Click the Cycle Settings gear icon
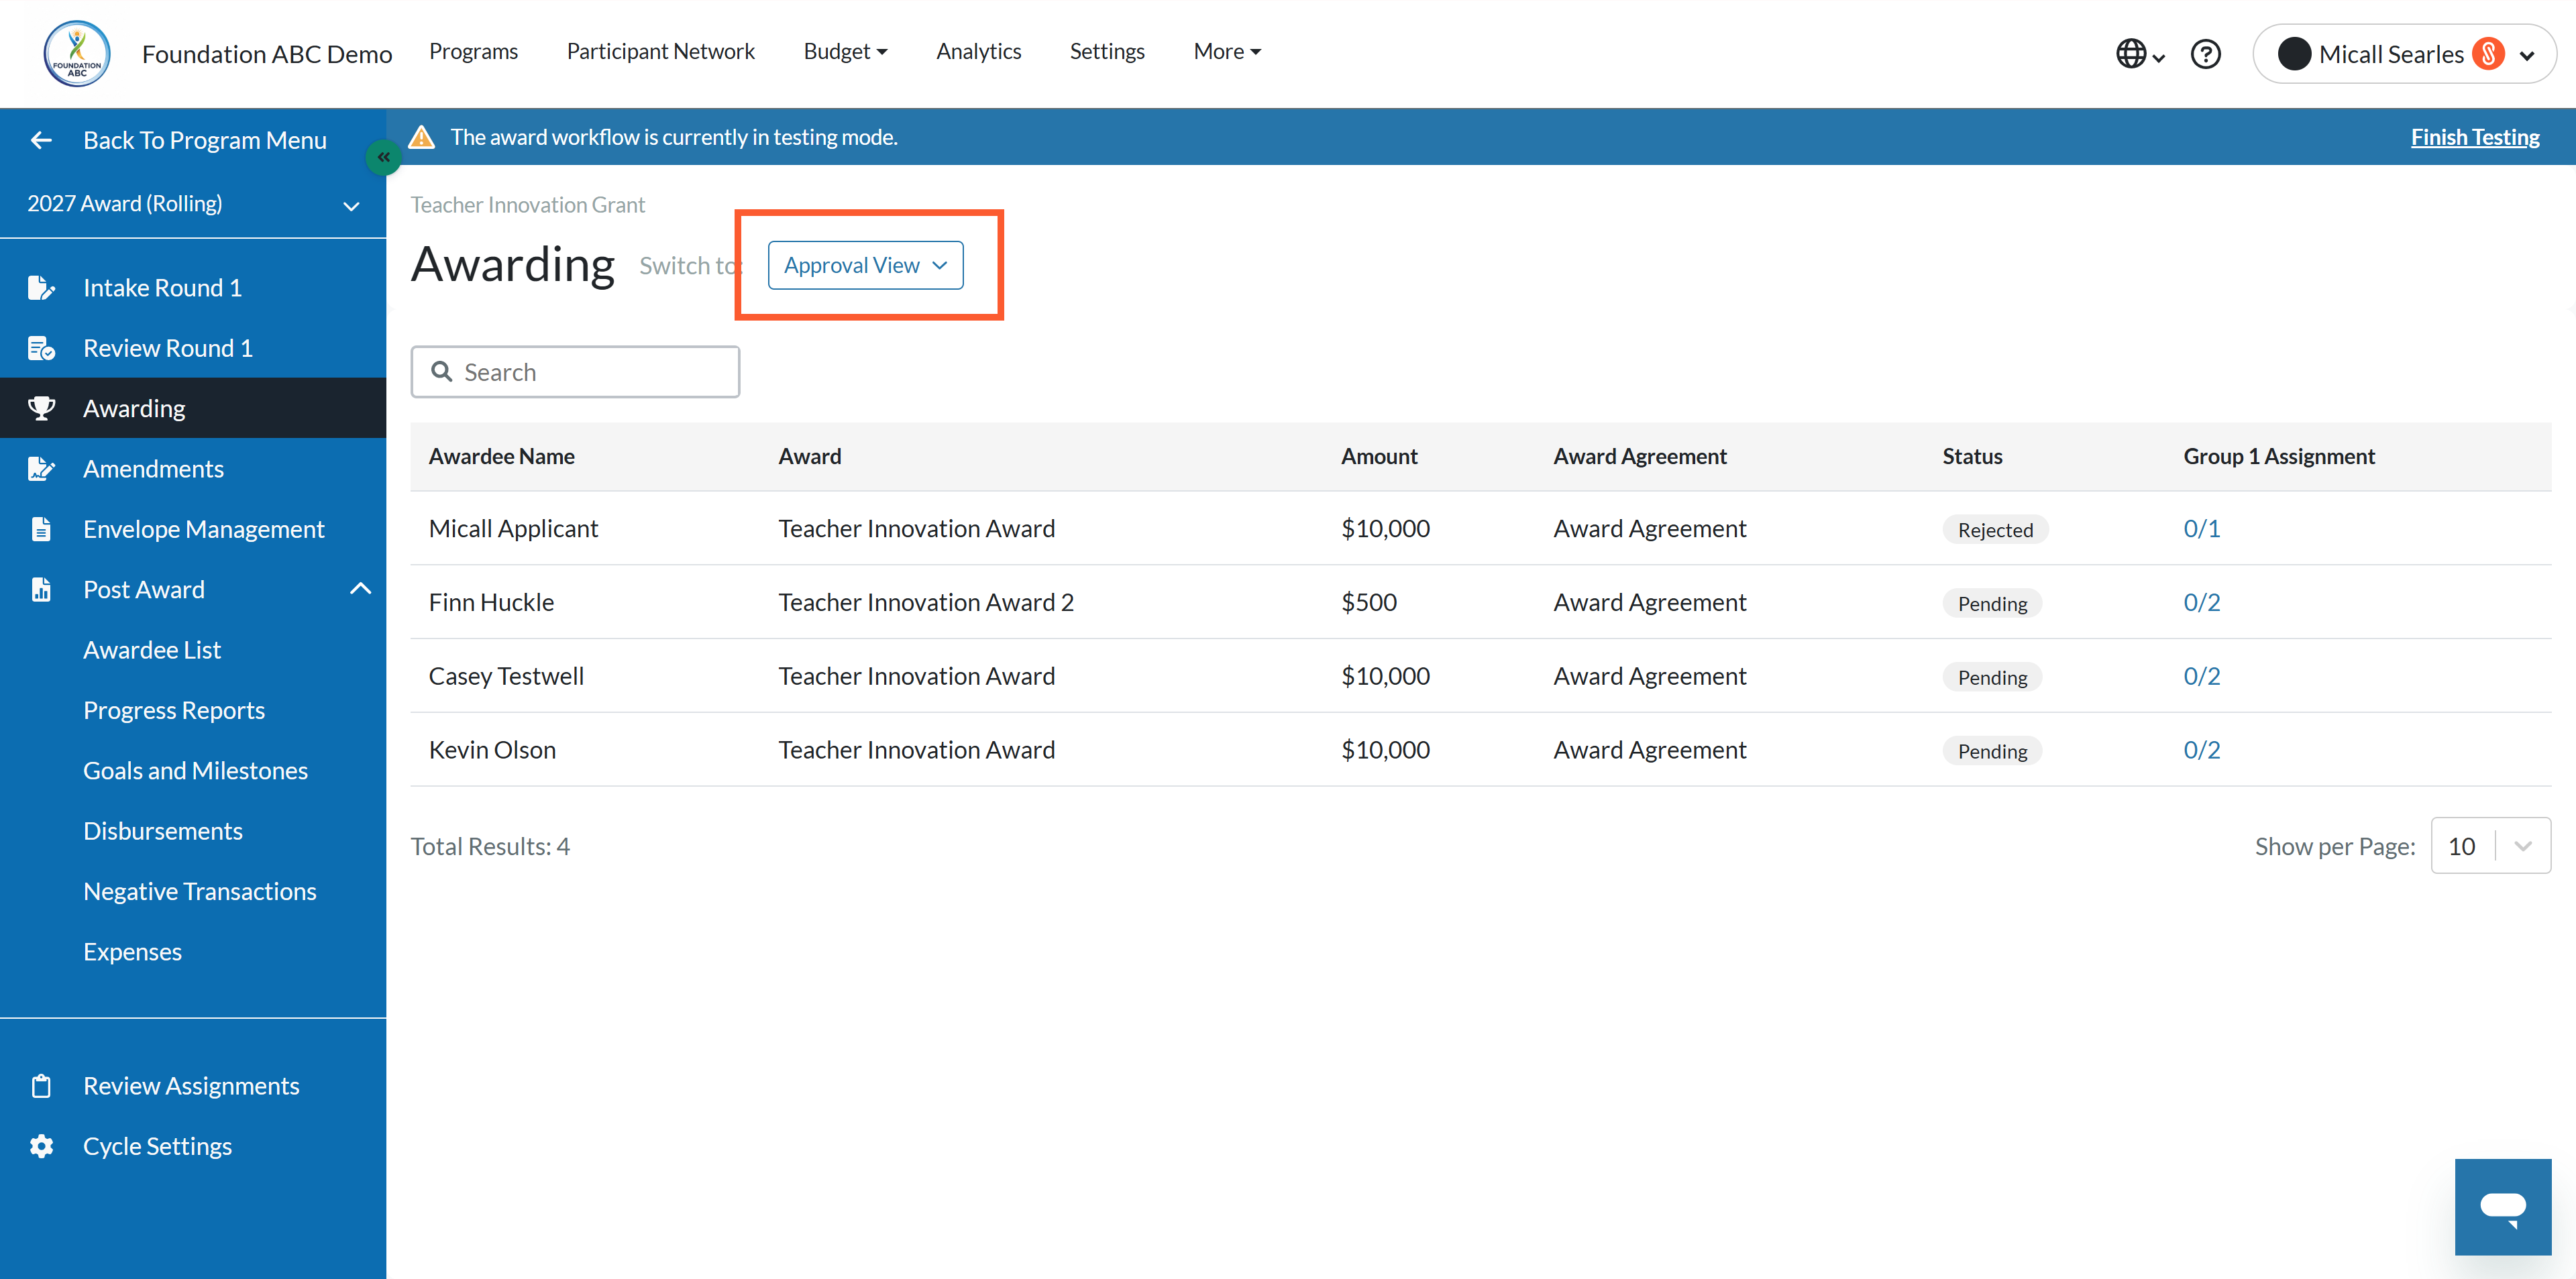The image size is (2576, 1279). tap(41, 1146)
